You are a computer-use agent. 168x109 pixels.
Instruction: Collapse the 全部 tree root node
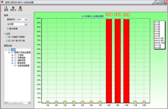(x=6, y=50)
